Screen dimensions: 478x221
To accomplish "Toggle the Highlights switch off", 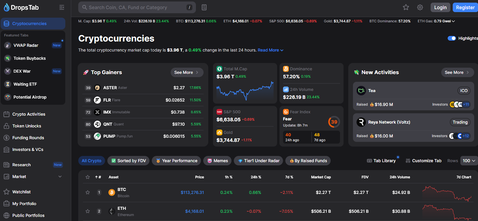I will [x=452, y=38].
